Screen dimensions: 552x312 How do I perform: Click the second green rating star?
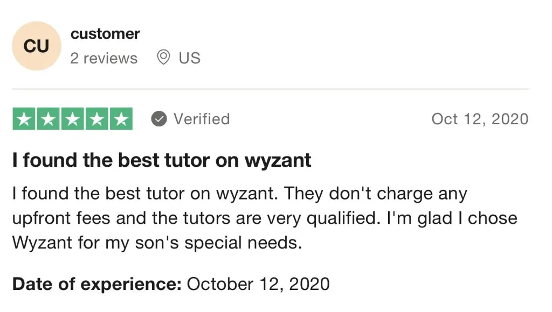tap(48, 119)
